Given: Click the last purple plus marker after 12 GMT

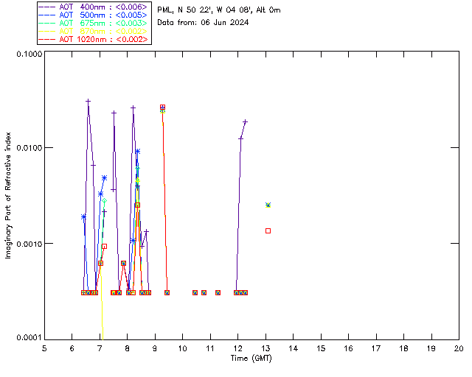Looking at the screenshot, I should pos(245,121).
